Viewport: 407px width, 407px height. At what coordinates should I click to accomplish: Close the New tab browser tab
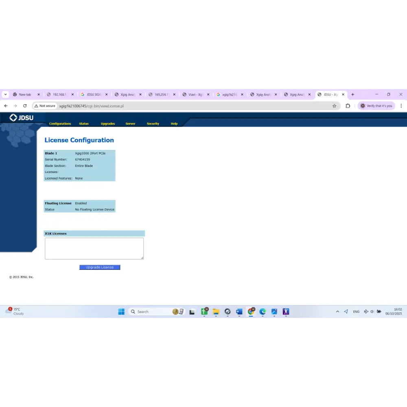click(39, 94)
